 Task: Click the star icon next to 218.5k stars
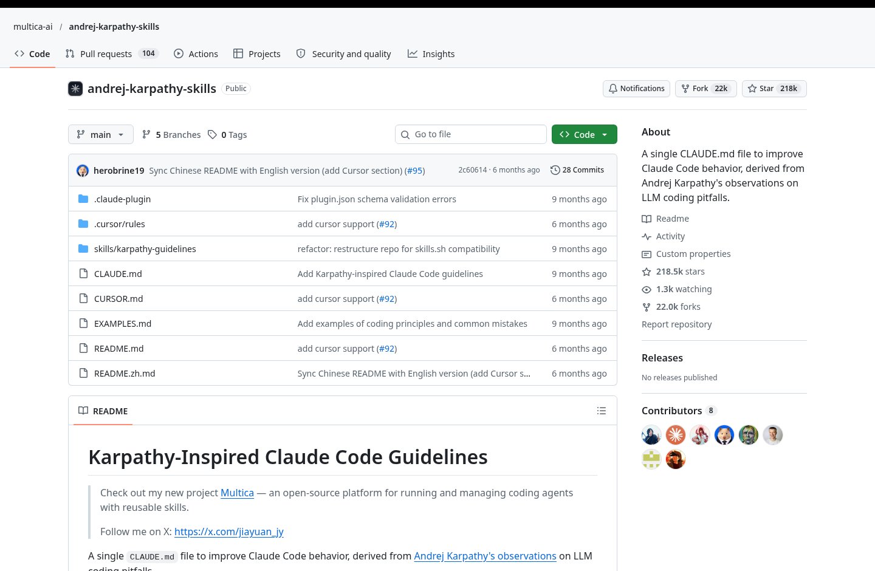click(x=647, y=272)
